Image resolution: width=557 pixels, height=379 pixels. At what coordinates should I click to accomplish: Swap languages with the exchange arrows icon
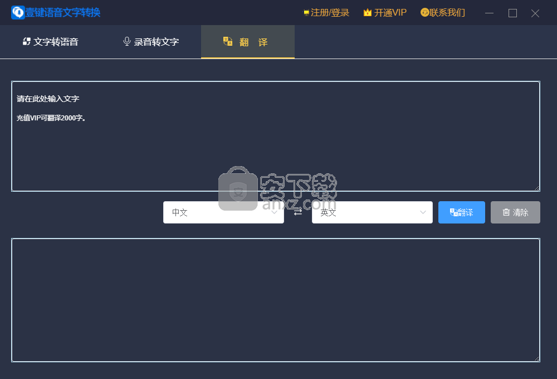coord(298,212)
